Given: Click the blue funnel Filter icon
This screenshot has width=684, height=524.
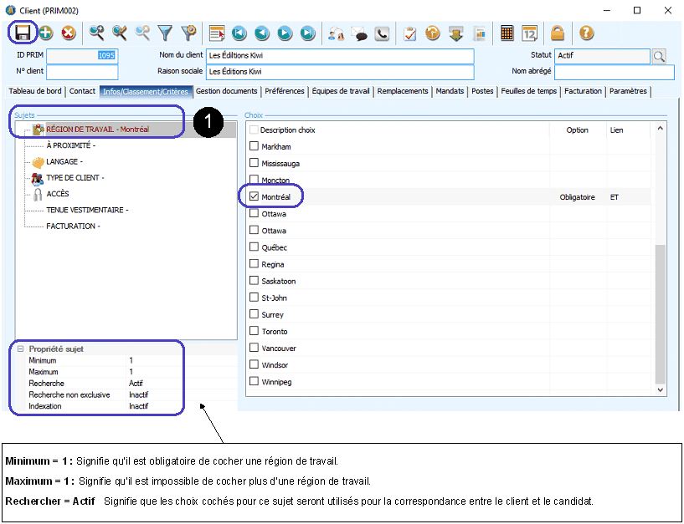Looking at the screenshot, I should pos(166,33).
